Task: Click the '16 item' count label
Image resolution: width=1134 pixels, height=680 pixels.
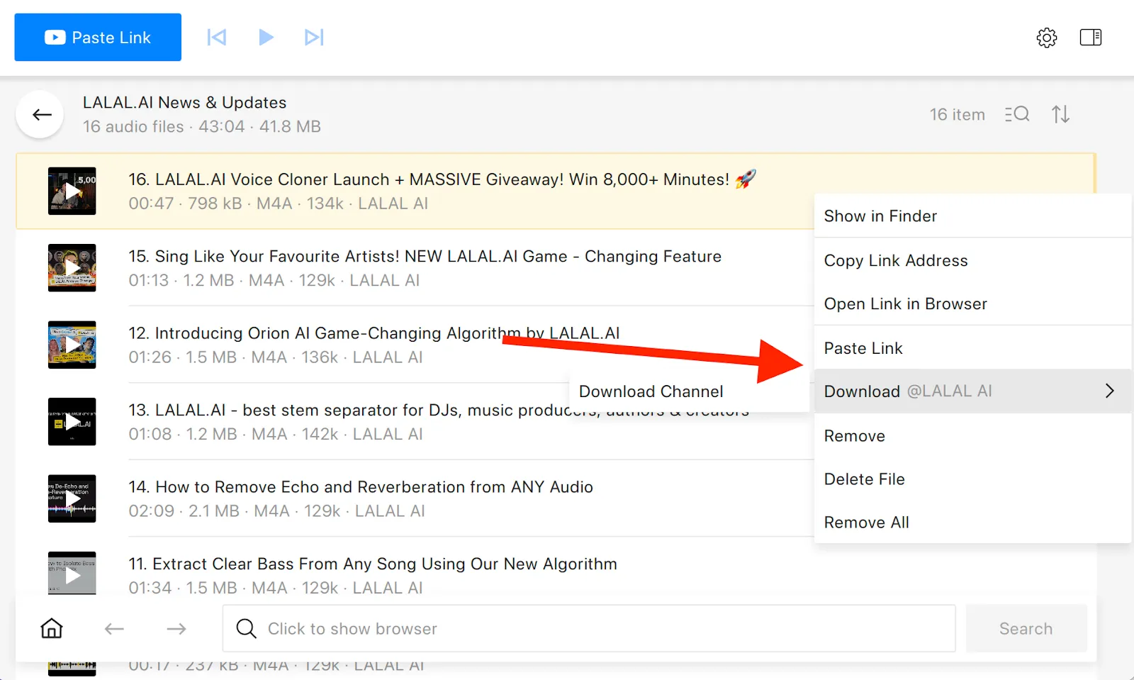Action: [958, 115]
